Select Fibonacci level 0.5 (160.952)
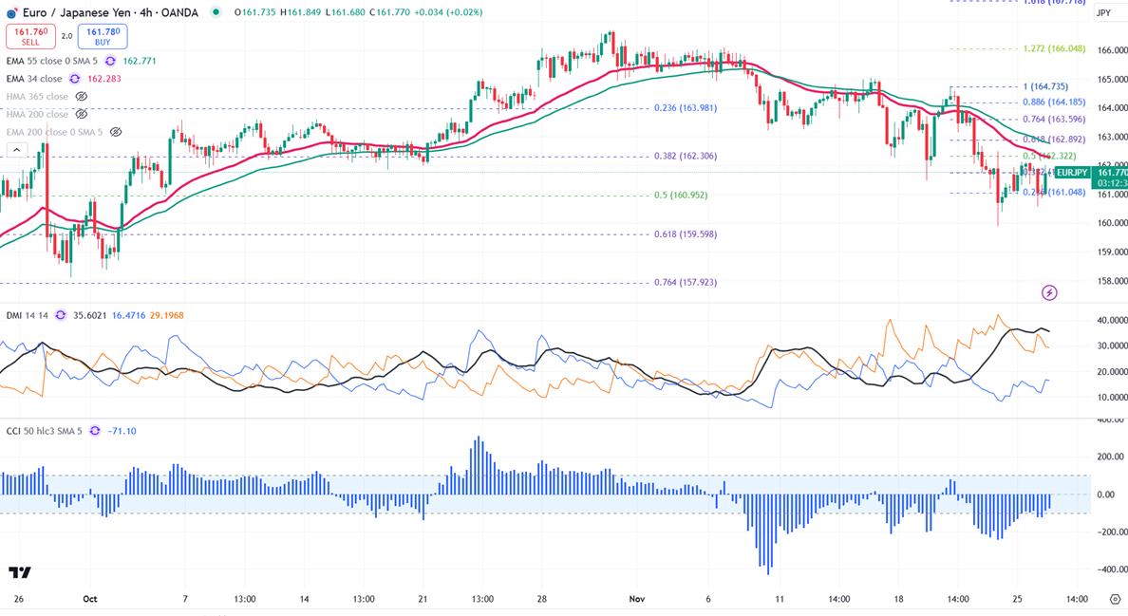The image size is (1128, 616). tap(681, 196)
